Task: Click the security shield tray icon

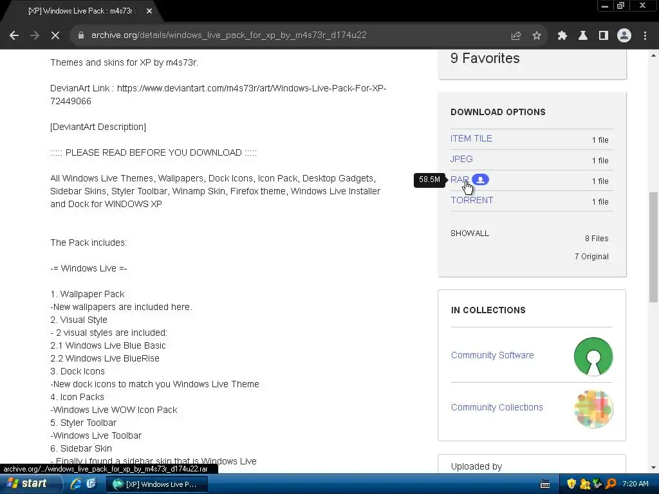Action: (571, 484)
